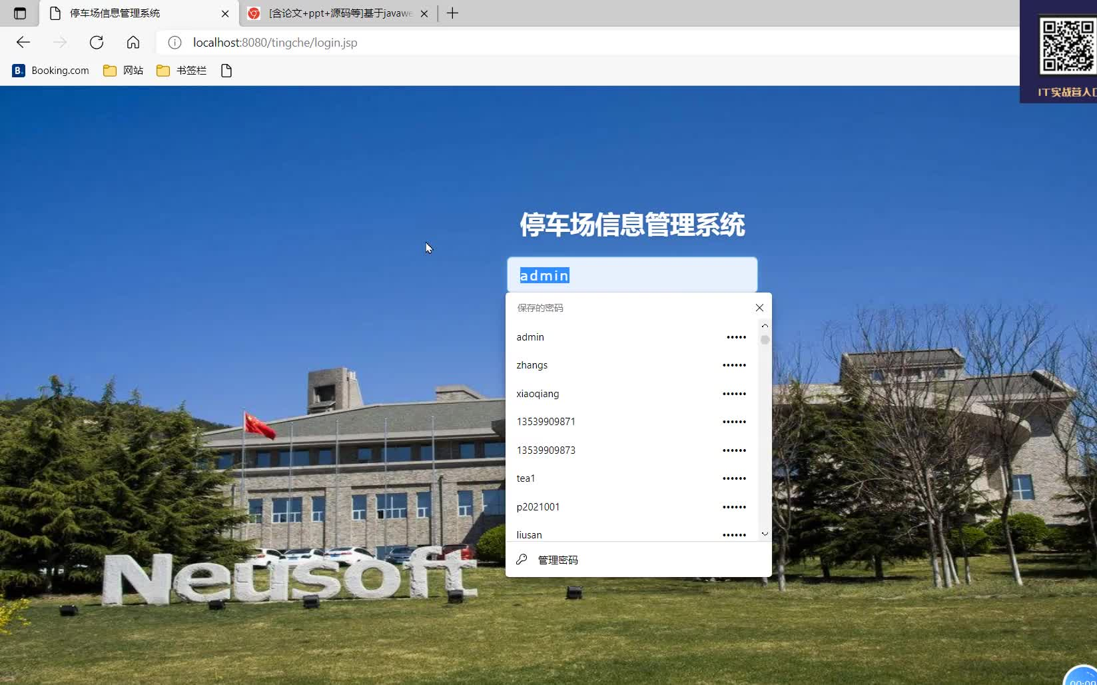Close the 含论文+ppt+源码 tab
Screen dimensions: 1097x685
tap(424, 13)
